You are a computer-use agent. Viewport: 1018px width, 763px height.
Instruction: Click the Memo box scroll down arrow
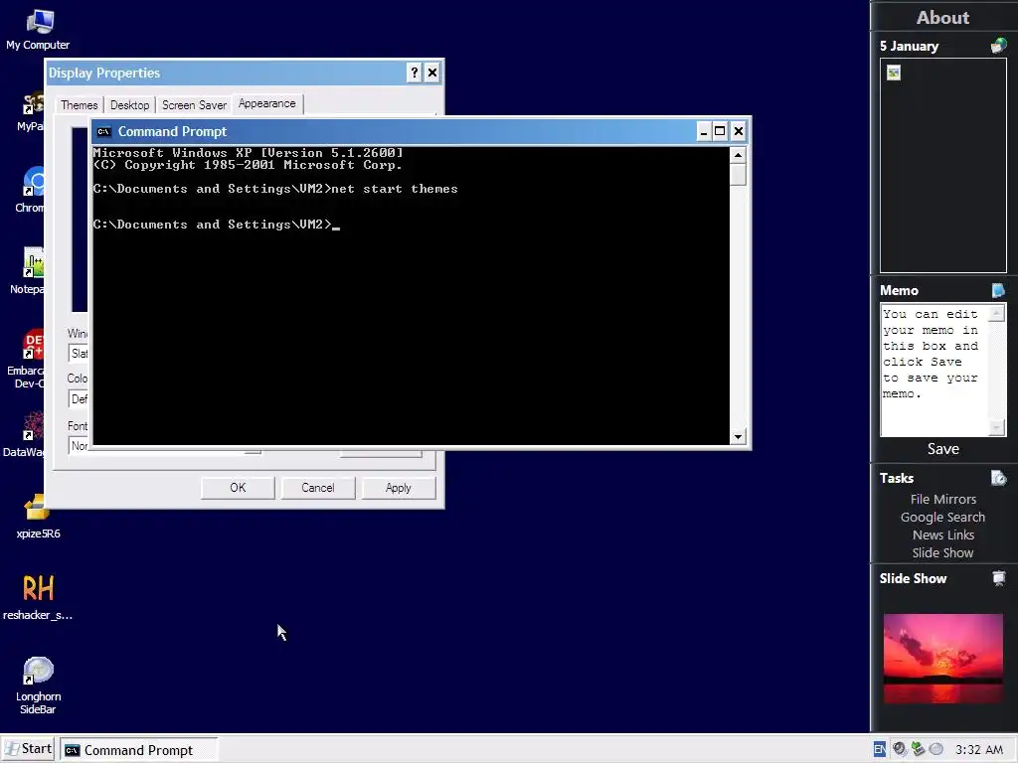tap(996, 427)
